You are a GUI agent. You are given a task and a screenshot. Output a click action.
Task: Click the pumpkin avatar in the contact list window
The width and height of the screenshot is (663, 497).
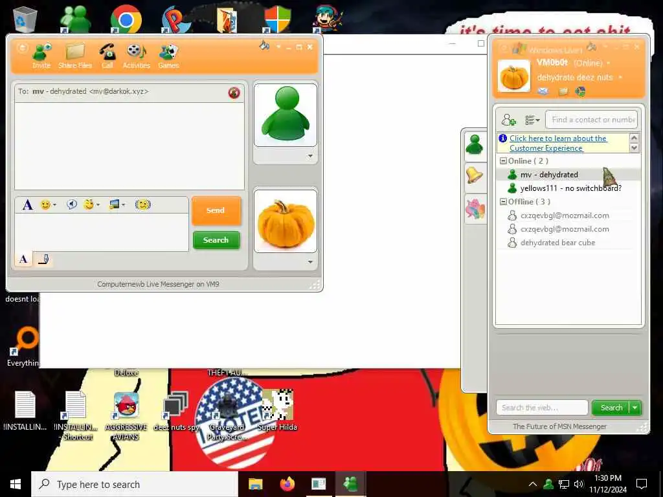pyautogui.click(x=513, y=76)
